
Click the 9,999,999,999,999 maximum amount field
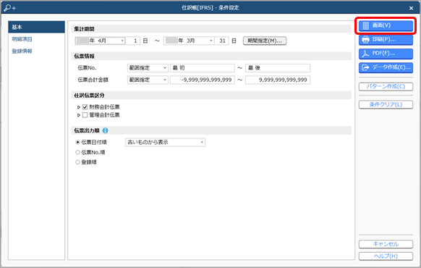[278, 80]
